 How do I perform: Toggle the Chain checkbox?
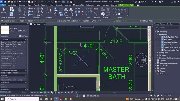(x=84, y=21)
